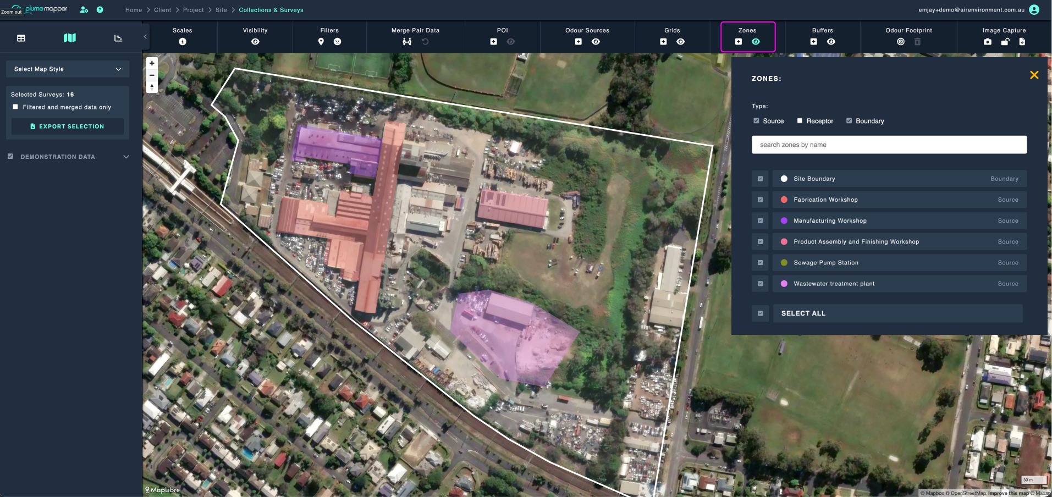1052x497 pixels.
Task: Uncheck the Boundary type filter
Action: [x=849, y=121]
